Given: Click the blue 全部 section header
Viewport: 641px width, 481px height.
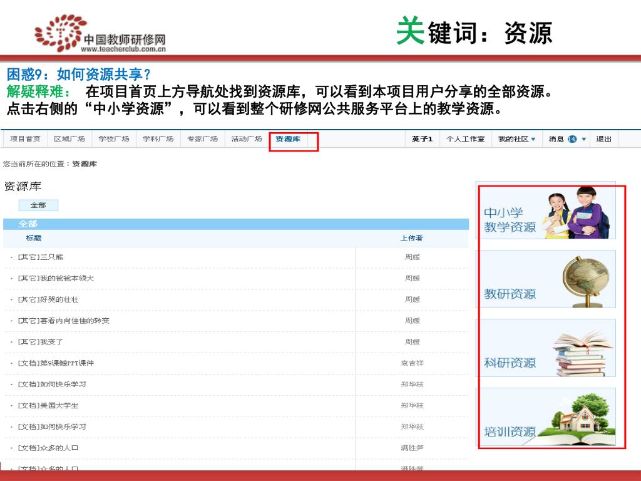Looking at the screenshot, I should [236, 224].
